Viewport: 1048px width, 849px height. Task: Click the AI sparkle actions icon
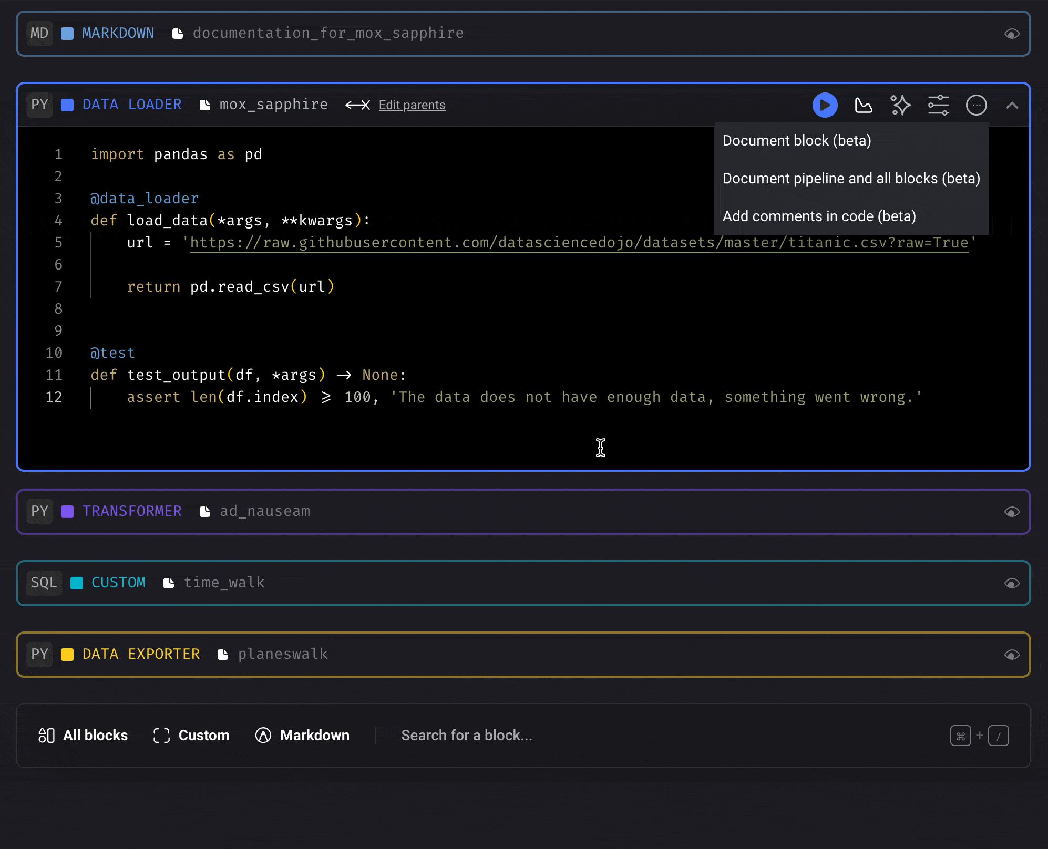900,105
